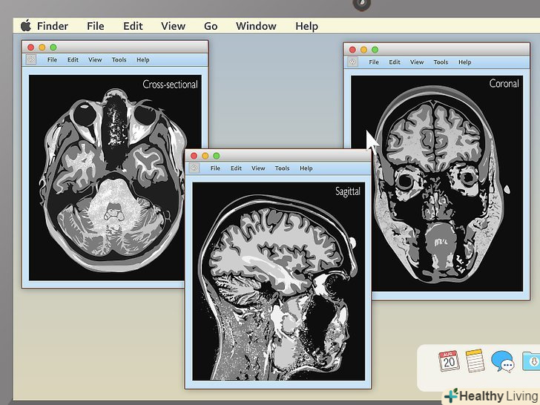Select the Sagittal MRI image
The width and height of the screenshot is (540, 405).
click(279, 281)
